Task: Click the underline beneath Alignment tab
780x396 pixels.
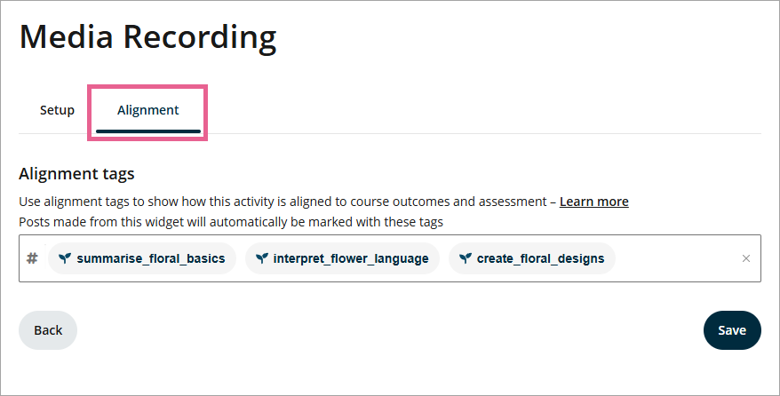Action: click(x=147, y=131)
